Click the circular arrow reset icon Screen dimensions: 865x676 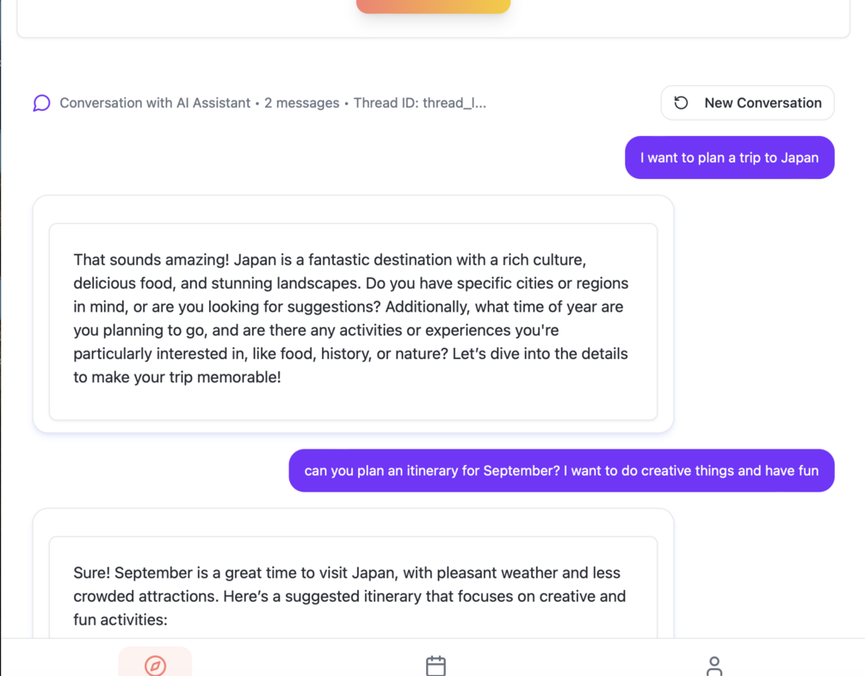pos(681,103)
